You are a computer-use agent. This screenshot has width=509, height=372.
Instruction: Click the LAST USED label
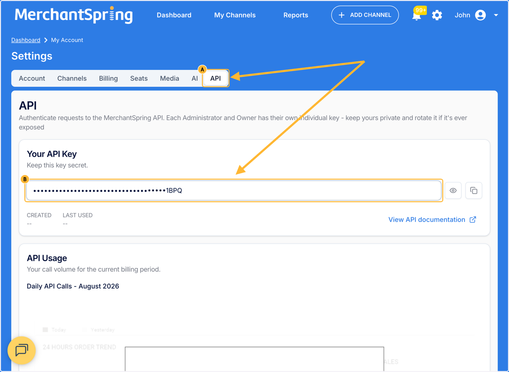pyautogui.click(x=78, y=215)
